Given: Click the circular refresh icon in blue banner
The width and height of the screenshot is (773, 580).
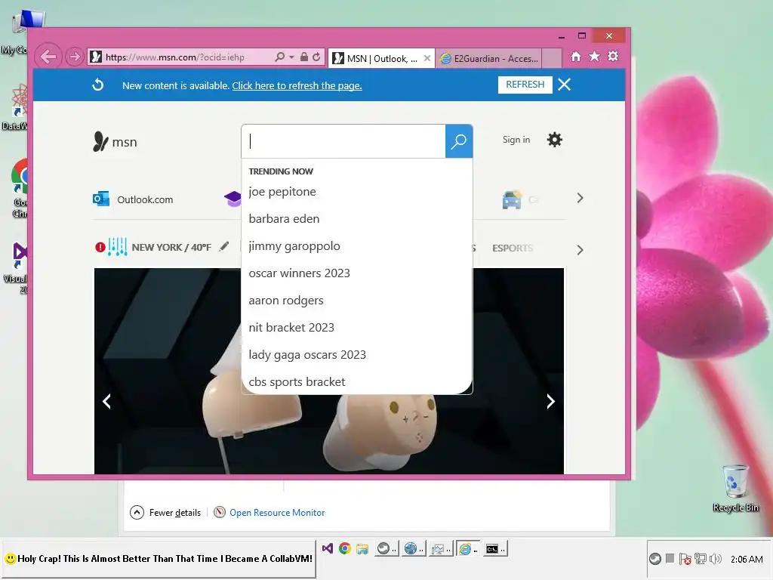Looking at the screenshot, I should point(97,85).
